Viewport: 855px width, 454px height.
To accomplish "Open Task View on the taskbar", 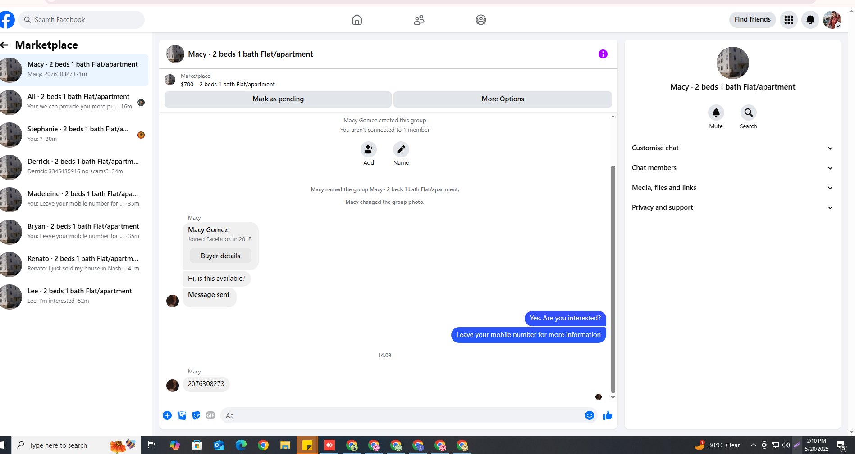I will [152, 445].
